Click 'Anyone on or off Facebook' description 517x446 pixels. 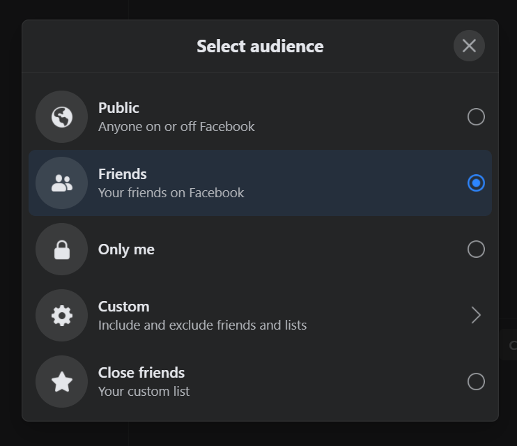[176, 127]
